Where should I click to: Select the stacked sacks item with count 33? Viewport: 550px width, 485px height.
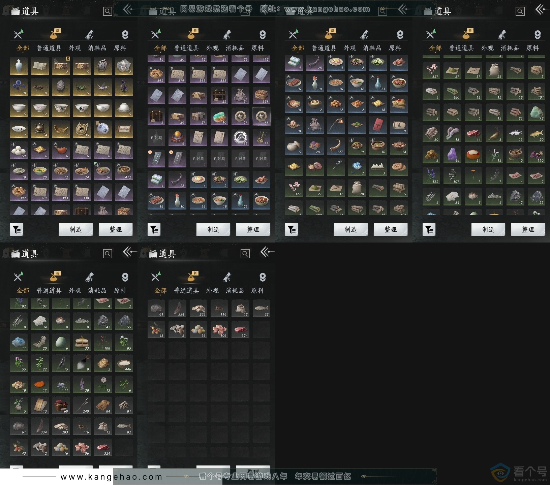pos(82,342)
